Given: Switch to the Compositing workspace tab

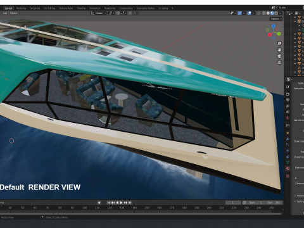Looking at the screenshot, I should click(x=126, y=8).
